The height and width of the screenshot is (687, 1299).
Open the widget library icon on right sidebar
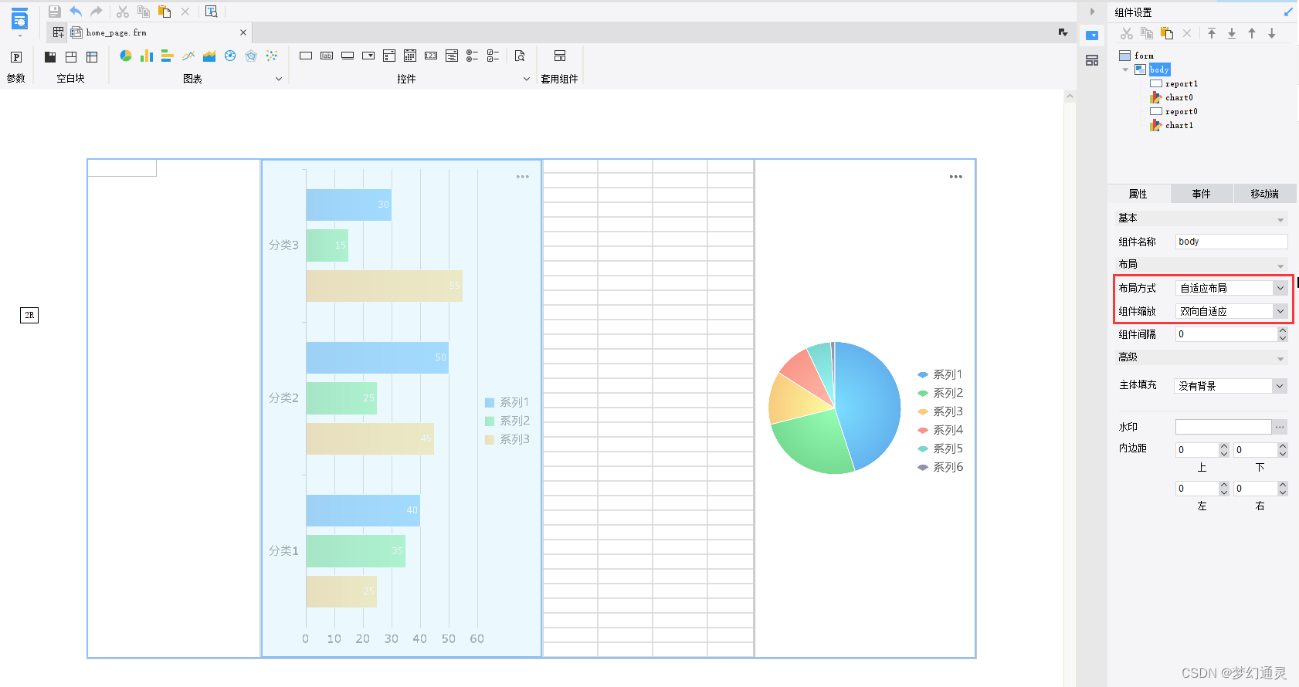(x=1092, y=60)
